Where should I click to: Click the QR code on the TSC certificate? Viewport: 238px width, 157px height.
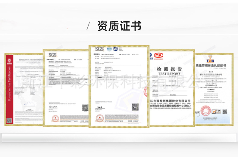click(225, 112)
